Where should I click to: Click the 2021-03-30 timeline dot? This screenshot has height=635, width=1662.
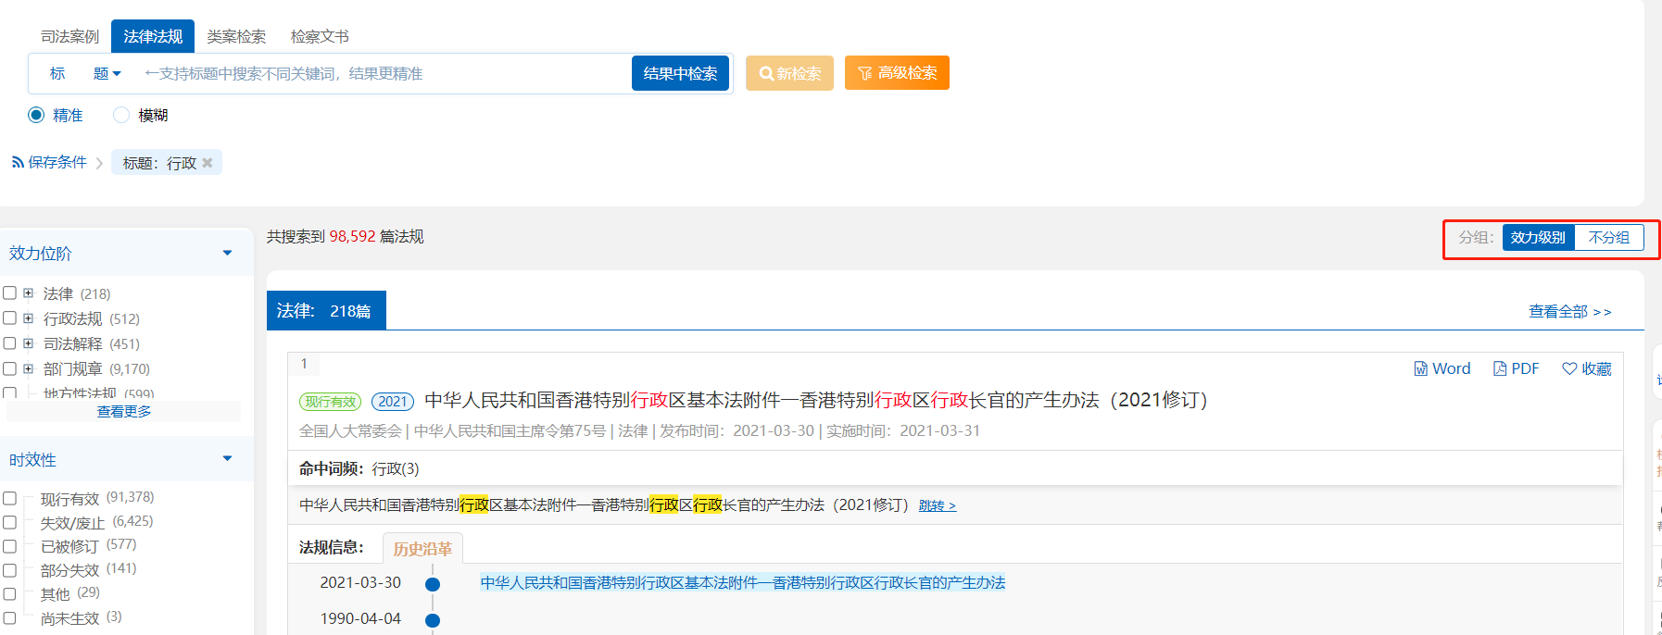(433, 584)
